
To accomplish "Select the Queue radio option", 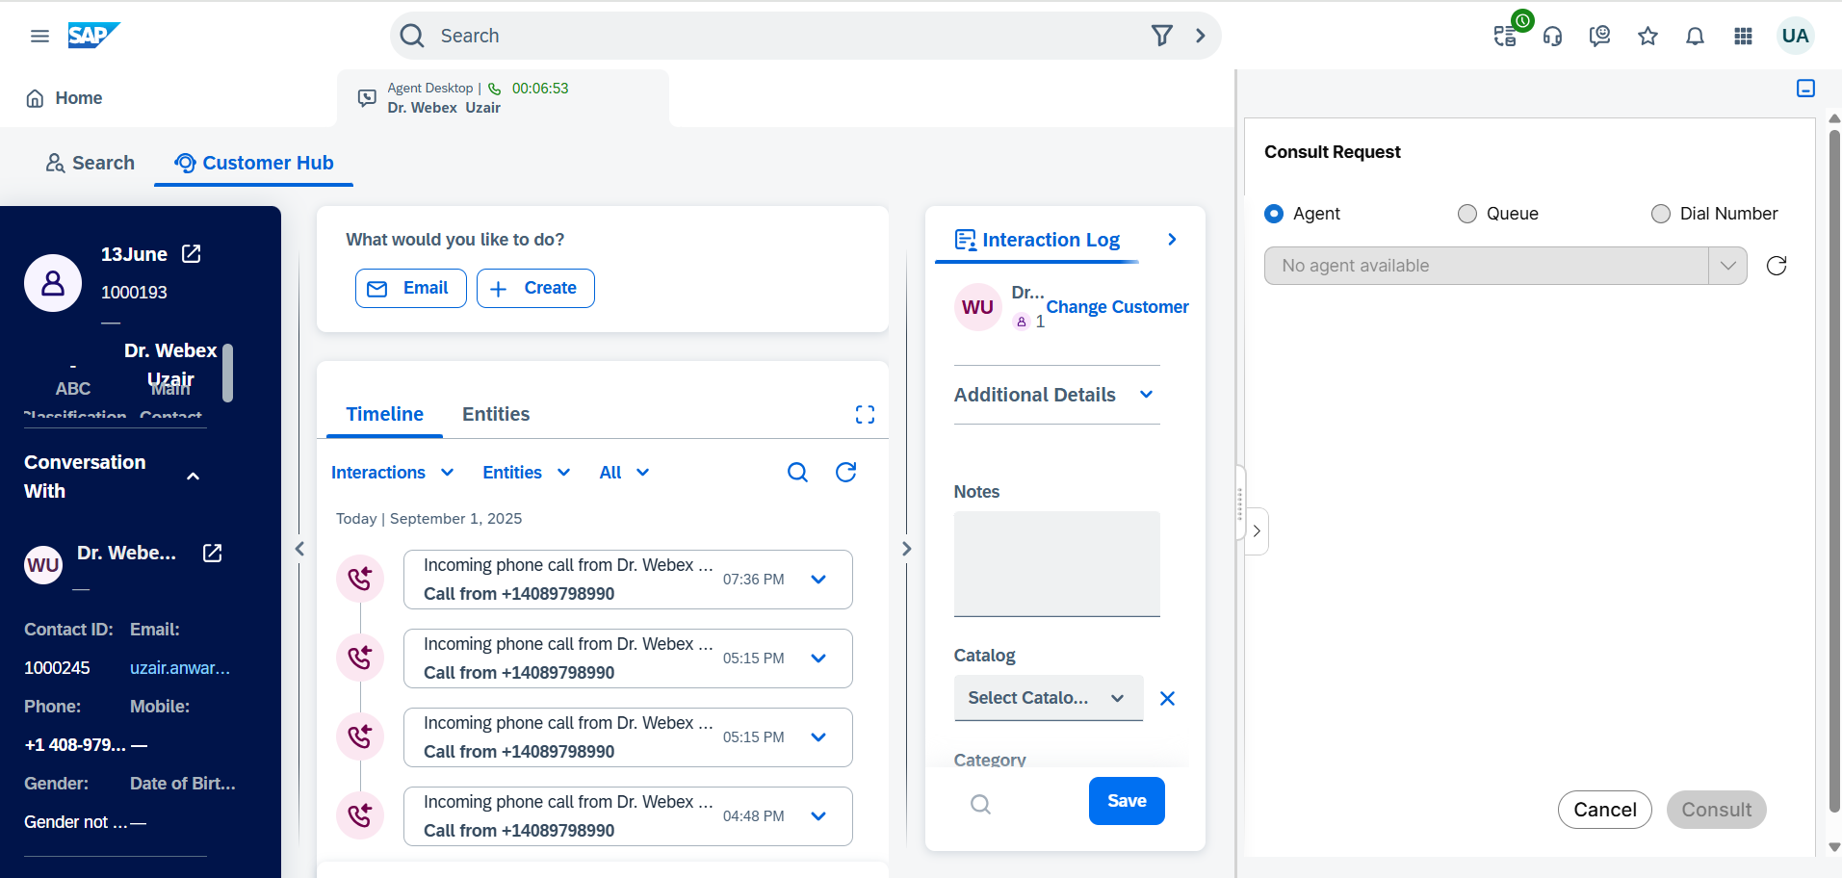I will point(1467,214).
